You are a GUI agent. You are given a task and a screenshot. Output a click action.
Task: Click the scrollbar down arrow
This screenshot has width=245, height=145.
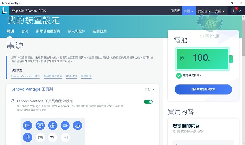pyautogui.click(x=243, y=143)
